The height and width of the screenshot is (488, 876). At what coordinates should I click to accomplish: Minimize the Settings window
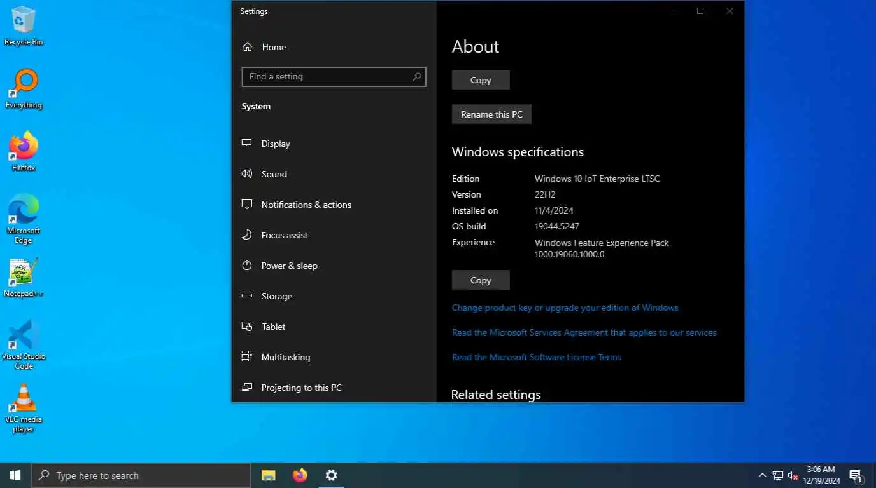[x=670, y=11]
